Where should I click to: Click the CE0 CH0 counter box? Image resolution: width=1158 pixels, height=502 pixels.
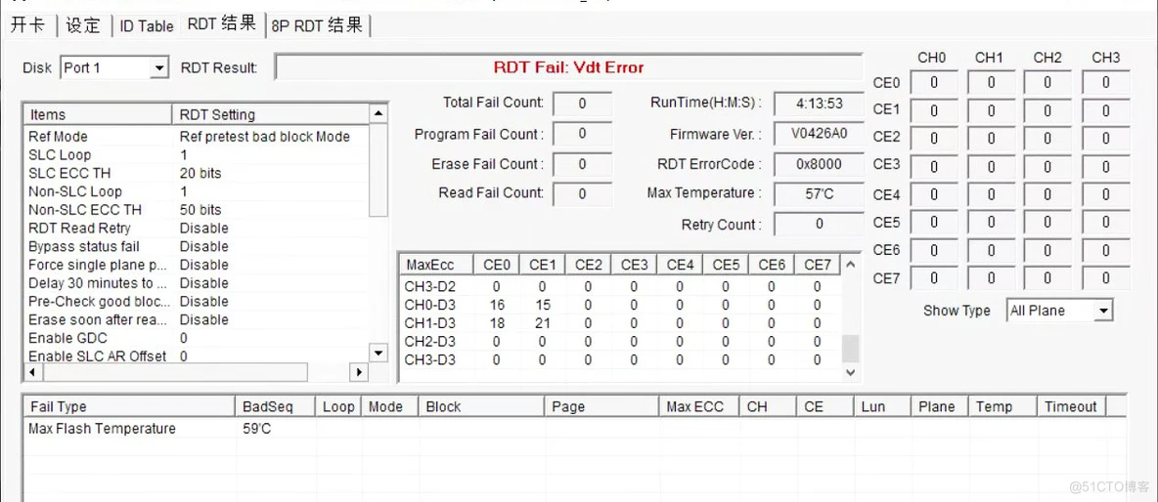click(933, 83)
